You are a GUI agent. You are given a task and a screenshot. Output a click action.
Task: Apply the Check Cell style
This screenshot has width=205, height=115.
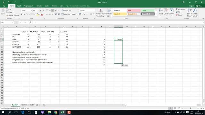148,14
